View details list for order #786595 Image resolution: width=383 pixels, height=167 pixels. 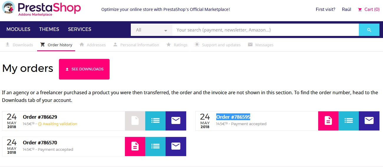coord(349,121)
